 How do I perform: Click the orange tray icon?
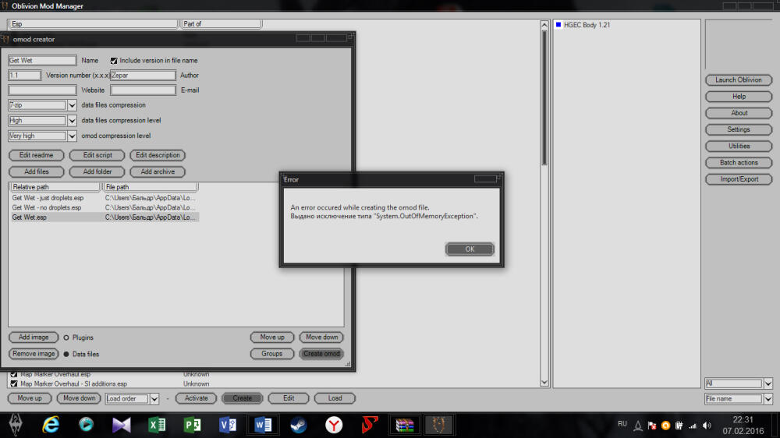click(x=665, y=426)
